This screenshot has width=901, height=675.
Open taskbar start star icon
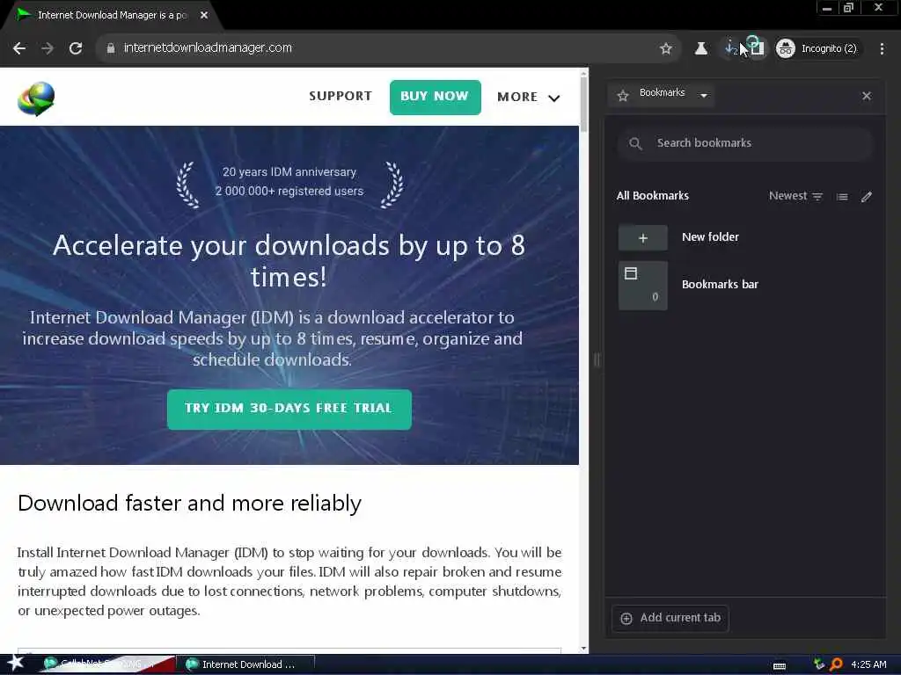[x=16, y=664]
